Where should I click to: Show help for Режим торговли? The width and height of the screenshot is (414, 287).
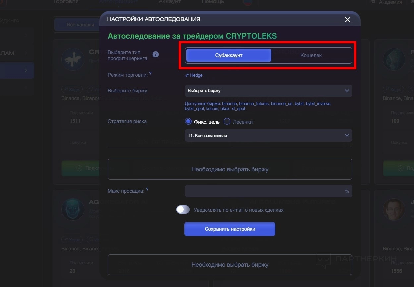150,74
